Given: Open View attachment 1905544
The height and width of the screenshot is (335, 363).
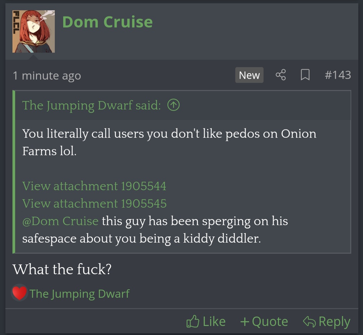Looking at the screenshot, I should 94,186.
